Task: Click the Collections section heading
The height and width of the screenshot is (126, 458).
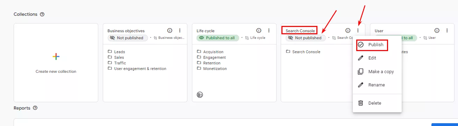Action: point(26,14)
